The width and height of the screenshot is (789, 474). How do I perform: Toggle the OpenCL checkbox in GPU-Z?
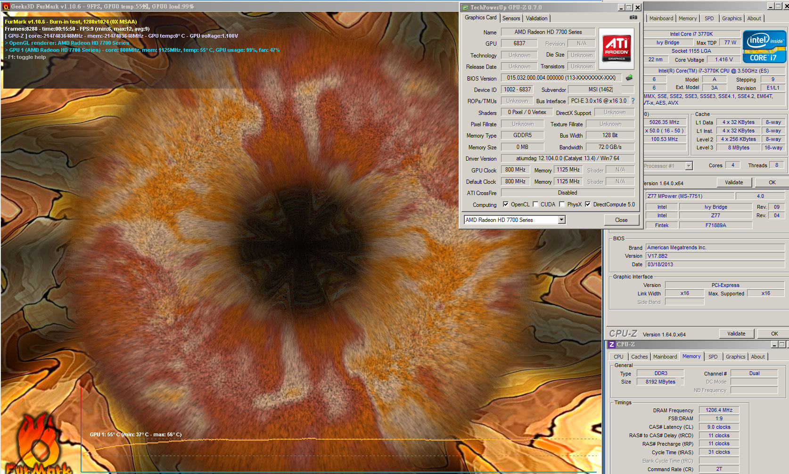[506, 204]
